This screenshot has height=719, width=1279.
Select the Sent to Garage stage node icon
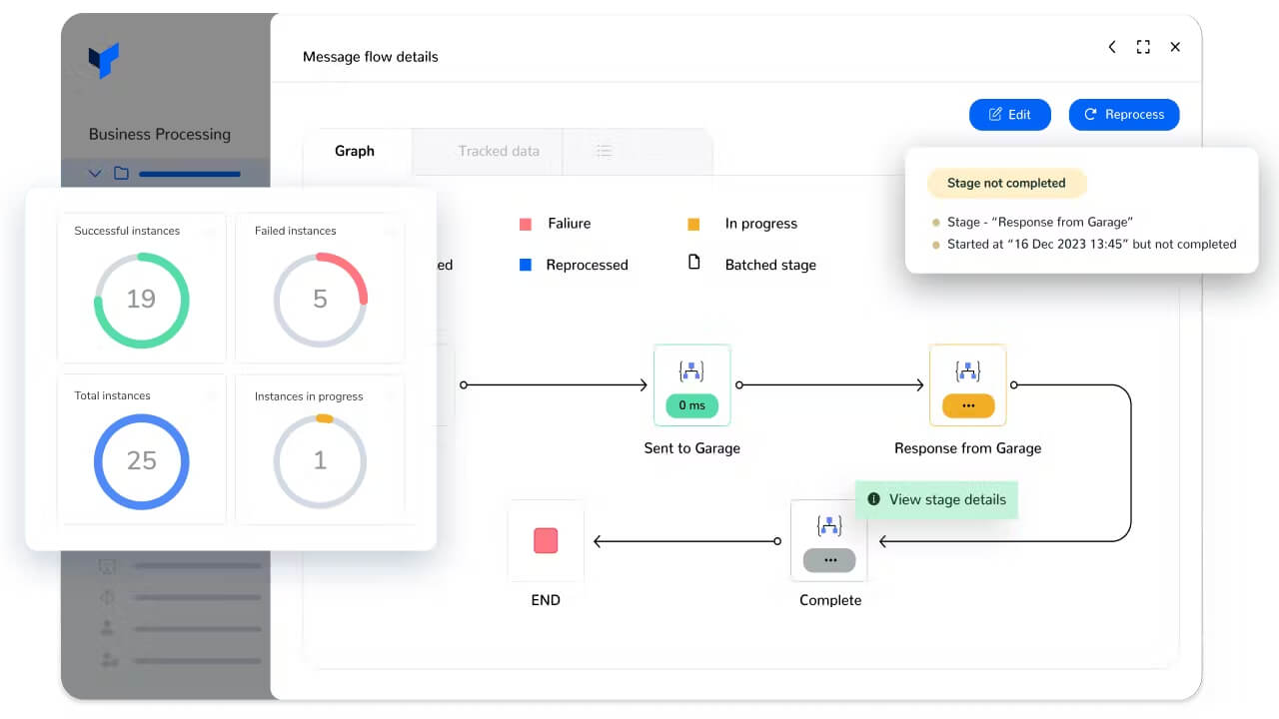click(x=691, y=371)
